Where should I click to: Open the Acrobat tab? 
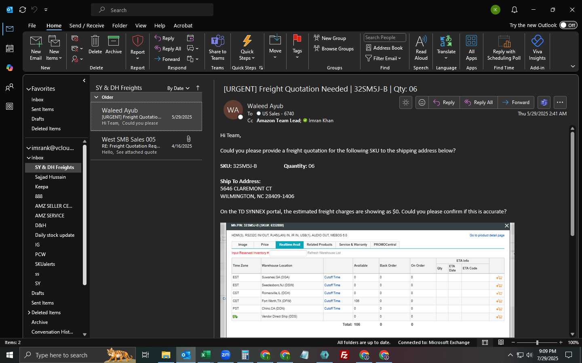(x=183, y=25)
